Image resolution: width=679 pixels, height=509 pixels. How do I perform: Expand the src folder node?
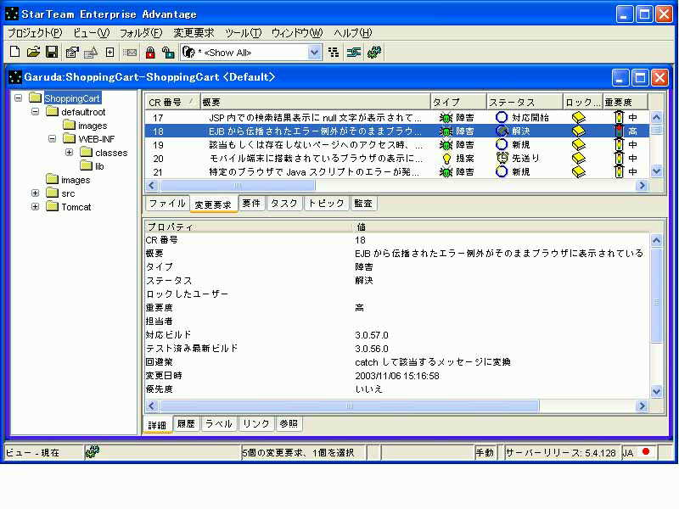tap(35, 193)
